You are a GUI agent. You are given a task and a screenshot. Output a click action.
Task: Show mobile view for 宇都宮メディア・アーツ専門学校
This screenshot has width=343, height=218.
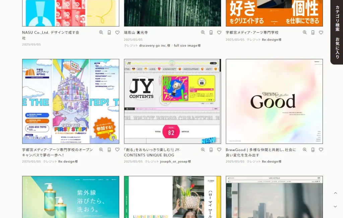313,32
